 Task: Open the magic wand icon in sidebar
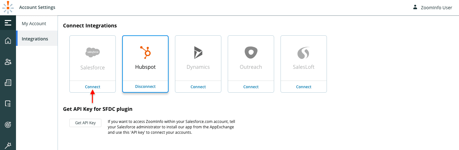tap(8, 145)
